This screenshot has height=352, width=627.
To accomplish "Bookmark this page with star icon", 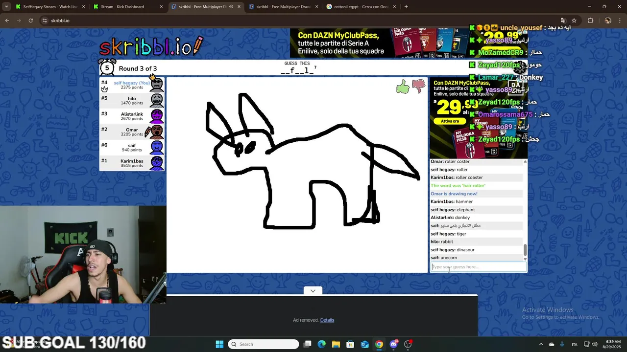I will 574,21.
